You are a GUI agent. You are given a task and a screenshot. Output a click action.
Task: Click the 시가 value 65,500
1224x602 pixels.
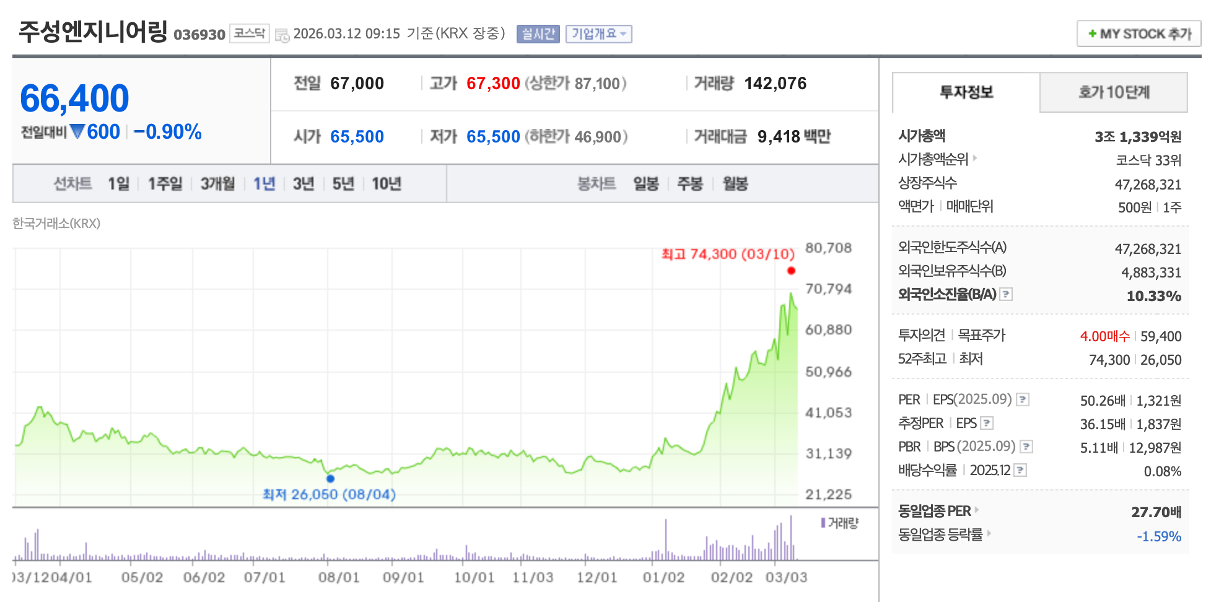click(x=357, y=137)
